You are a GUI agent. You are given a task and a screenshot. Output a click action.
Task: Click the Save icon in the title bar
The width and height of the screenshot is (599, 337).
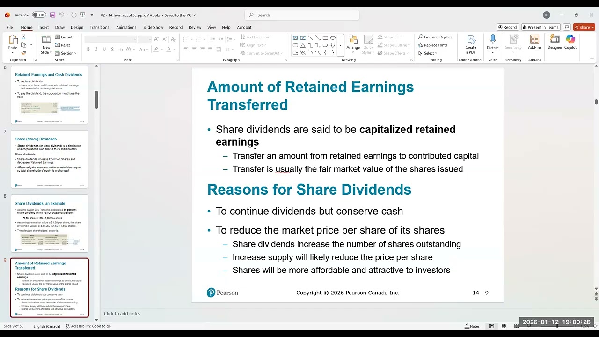coord(52,15)
